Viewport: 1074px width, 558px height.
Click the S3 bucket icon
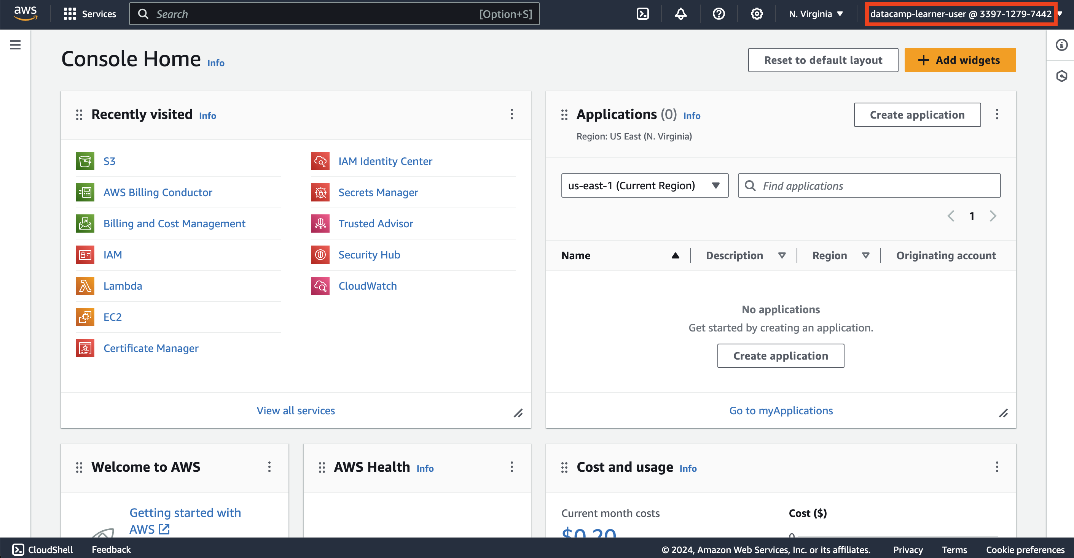click(x=85, y=161)
